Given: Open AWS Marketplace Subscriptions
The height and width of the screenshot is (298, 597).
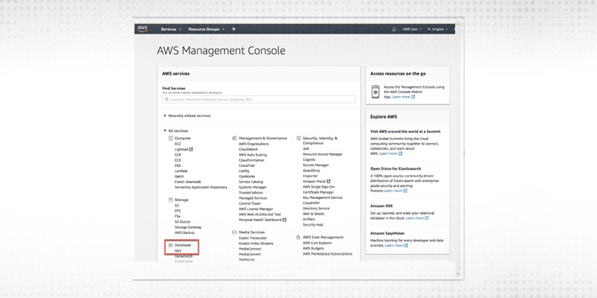Looking at the screenshot, I should click(x=328, y=253).
